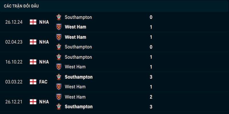Click West Ham crest in 03.03.22 match
Screen dimensions: 229x114
point(59,87)
